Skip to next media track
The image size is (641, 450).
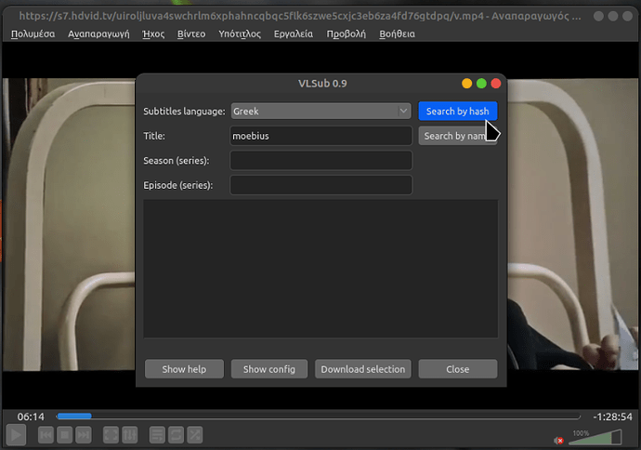click(x=84, y=434)
